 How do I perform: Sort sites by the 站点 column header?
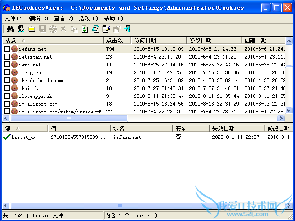click(x=53, y=40)
